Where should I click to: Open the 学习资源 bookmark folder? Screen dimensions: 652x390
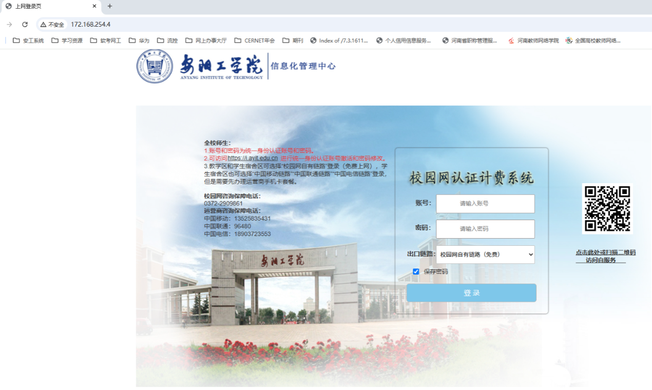coord(67,41)
